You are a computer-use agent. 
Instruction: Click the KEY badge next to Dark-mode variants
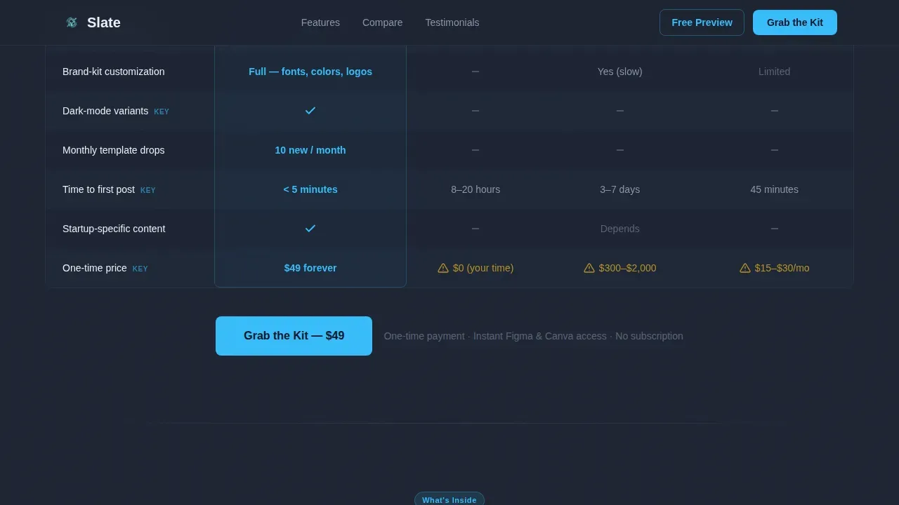click(x=162, y=112)
